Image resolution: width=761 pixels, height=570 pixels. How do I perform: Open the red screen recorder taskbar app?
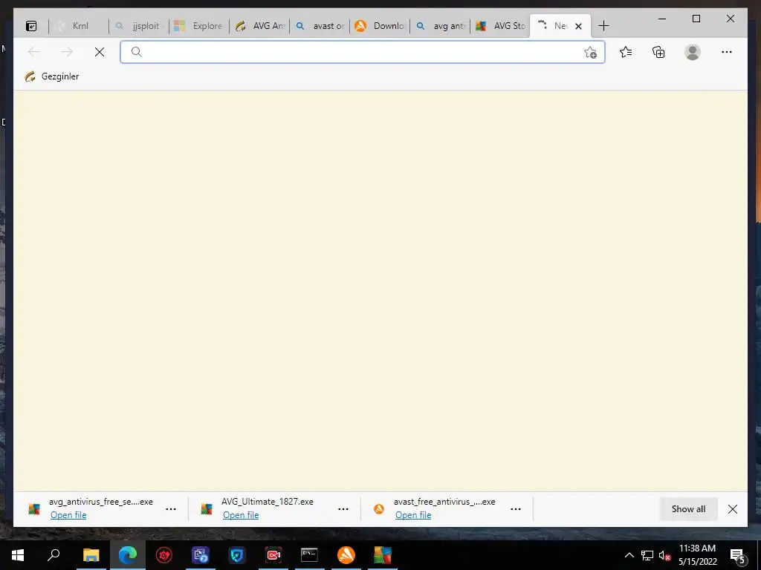273,555
